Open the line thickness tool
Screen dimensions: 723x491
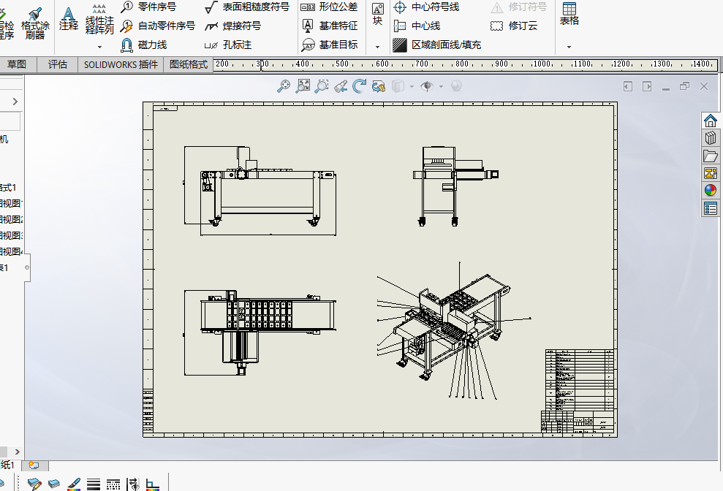click(x=94, y=484)
